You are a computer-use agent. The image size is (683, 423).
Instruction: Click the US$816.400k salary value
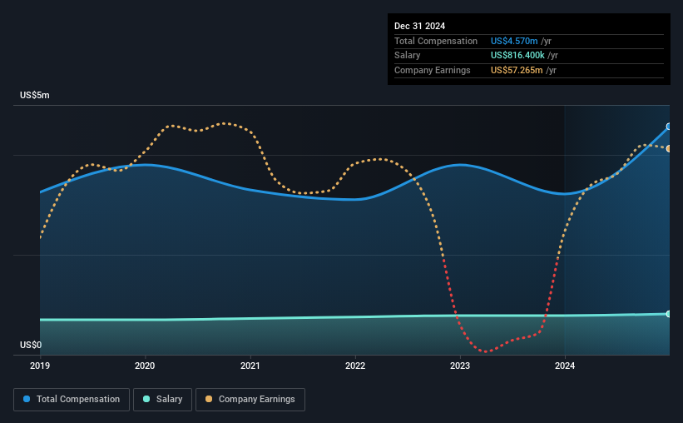click(517, 56)
